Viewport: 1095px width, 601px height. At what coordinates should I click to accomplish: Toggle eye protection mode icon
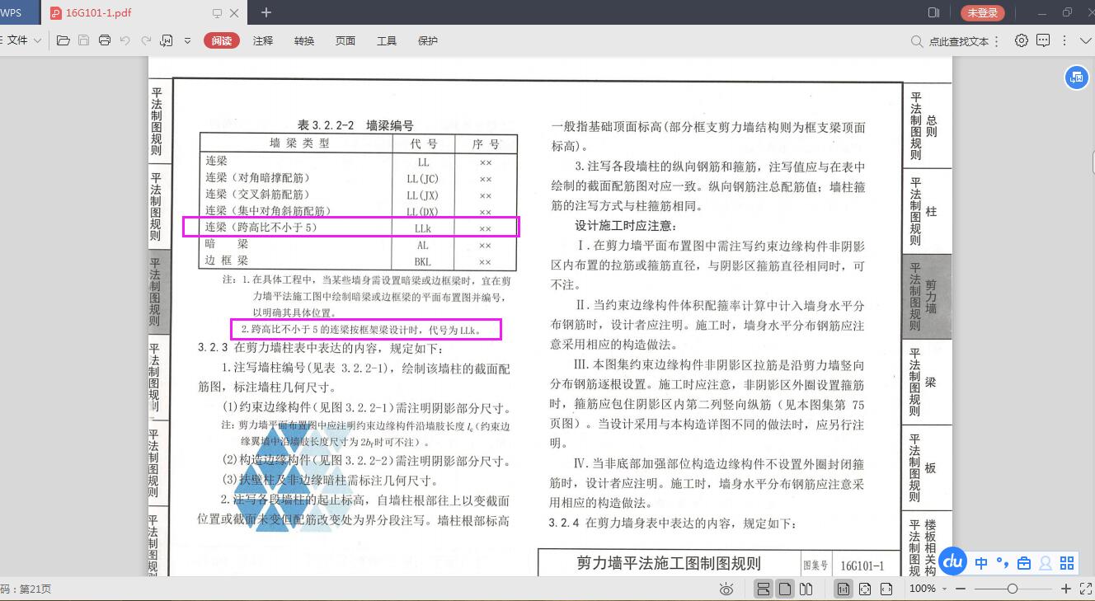(726, 589)
